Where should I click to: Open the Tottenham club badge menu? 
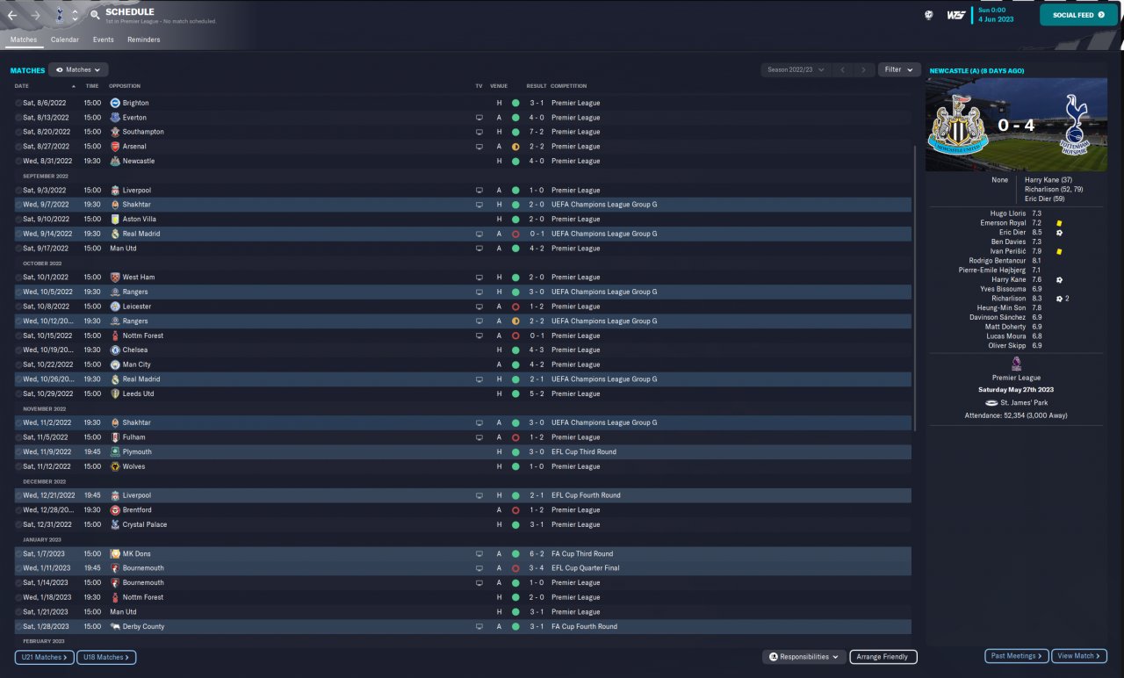[x=59, y=15]
